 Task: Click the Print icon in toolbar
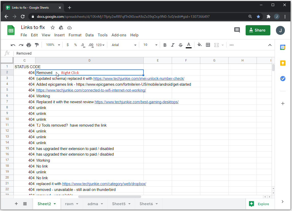[29, 45]
